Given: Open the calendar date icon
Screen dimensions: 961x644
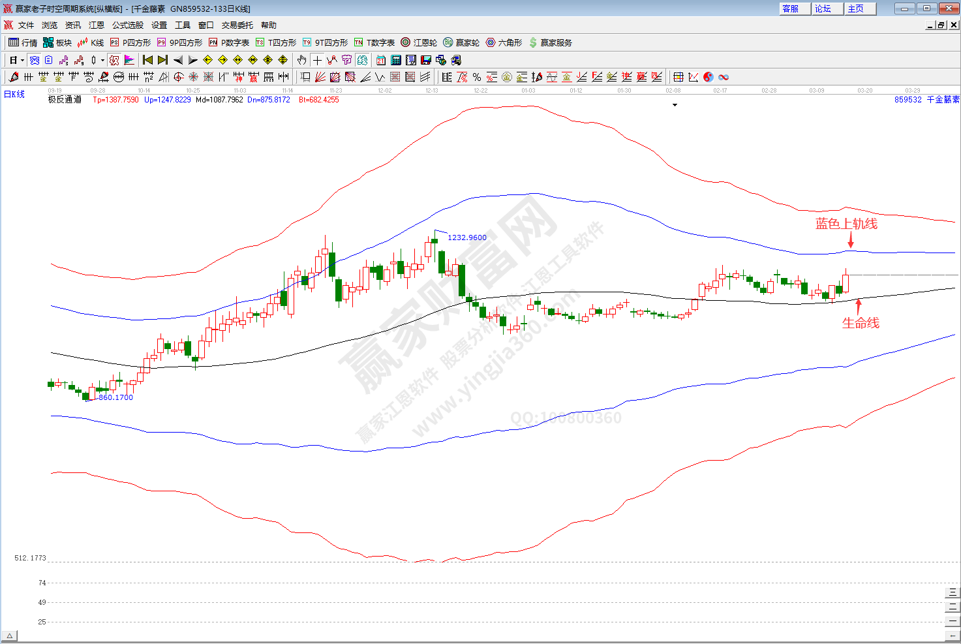Looking at the screenshot, I should (381, 60).
